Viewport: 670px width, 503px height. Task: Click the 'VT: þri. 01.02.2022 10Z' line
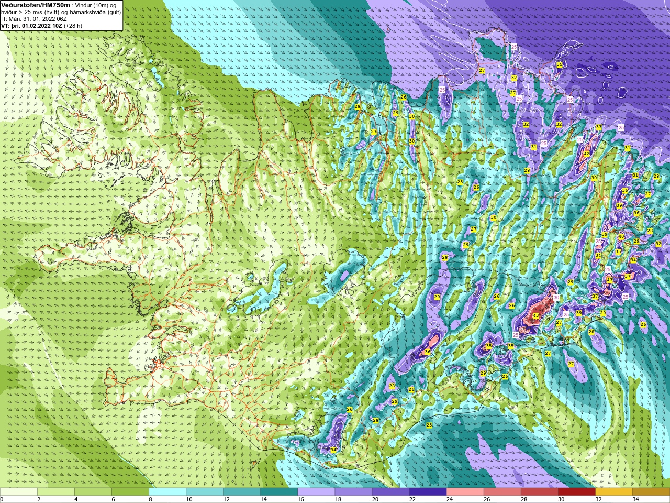point(31,25)
